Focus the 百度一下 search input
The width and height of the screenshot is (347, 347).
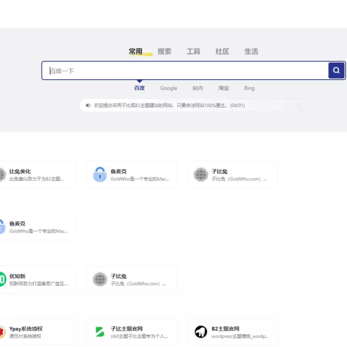[x=185, y=71]
